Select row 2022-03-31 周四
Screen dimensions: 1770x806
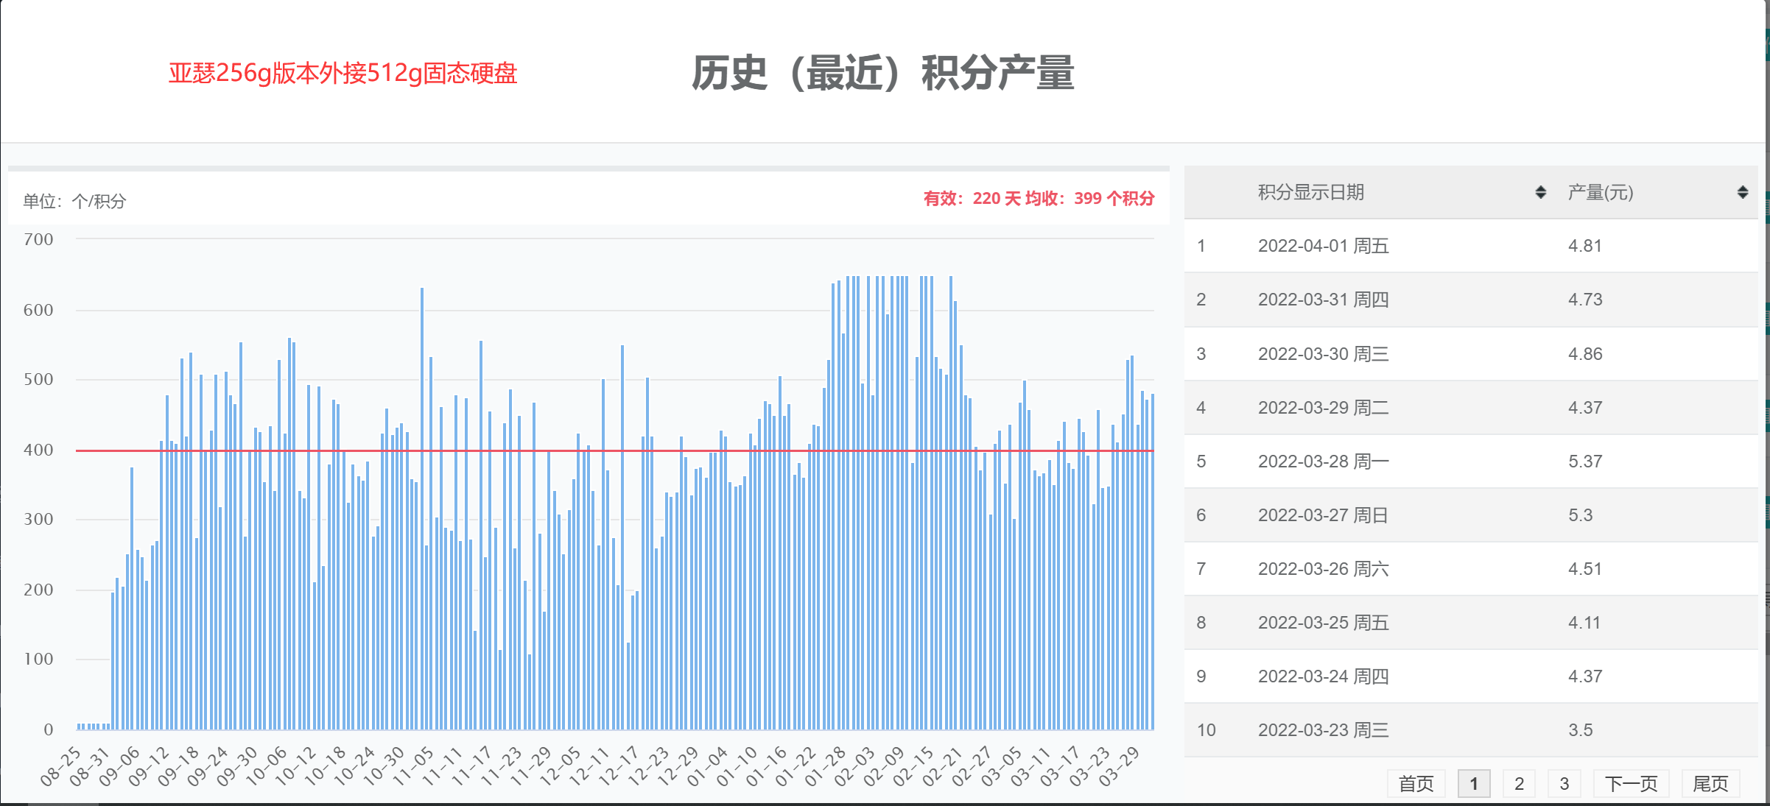(x=1471, y=300)
